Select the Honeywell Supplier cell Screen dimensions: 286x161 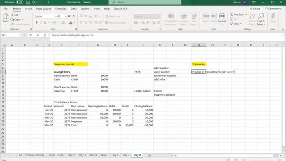click(165, 76)
